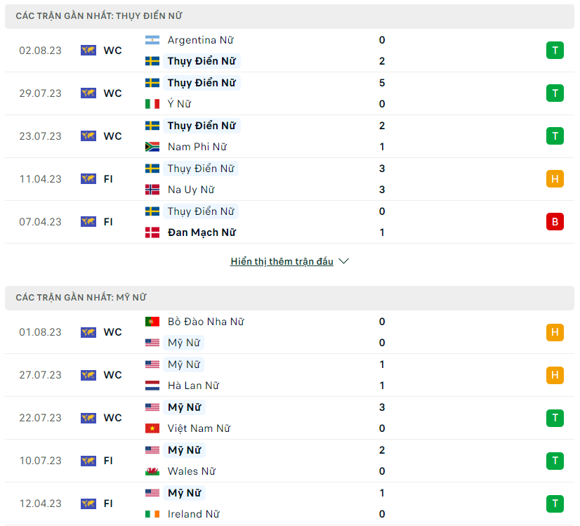The height and width of the screenshot is (526, 580).
Task: Click the WC competition icon for 02.08.23
Action: point(88,51)
